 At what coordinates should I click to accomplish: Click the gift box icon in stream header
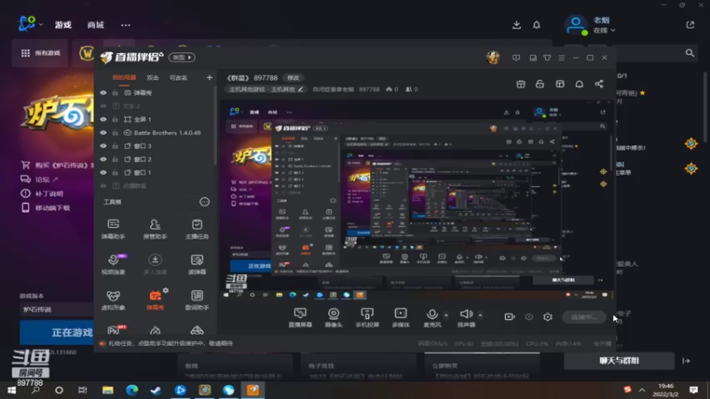521,84
